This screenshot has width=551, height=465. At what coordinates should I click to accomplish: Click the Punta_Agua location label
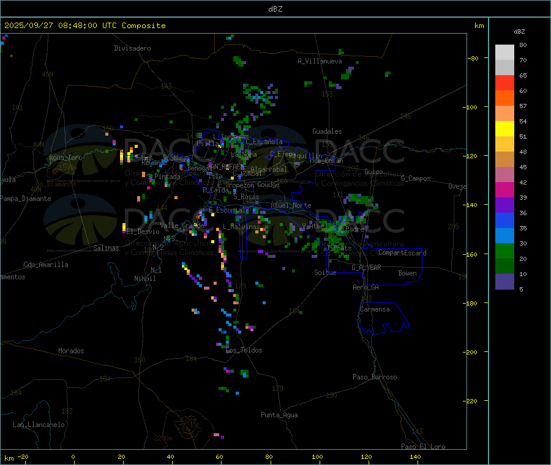point(279,415)
